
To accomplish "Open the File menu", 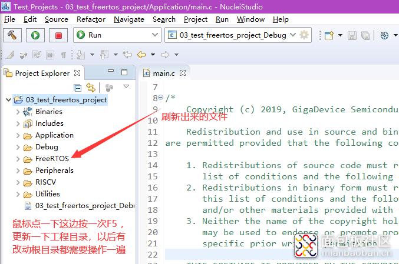I will [9, 19].
